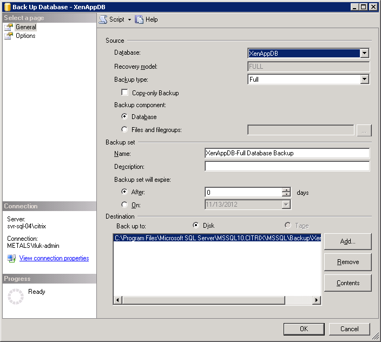Open the Script dropdown arrow
Image resolution: width=381 pixels, height=342 pixels.
tap(129, 19)
